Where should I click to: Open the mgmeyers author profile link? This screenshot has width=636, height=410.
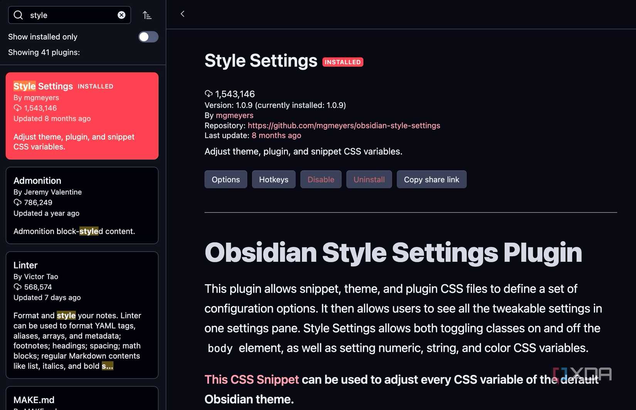pos(234,115)
